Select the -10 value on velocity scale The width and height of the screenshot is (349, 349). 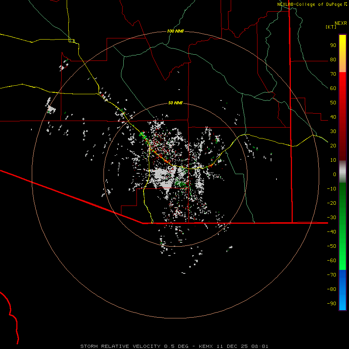click(332, 189)
